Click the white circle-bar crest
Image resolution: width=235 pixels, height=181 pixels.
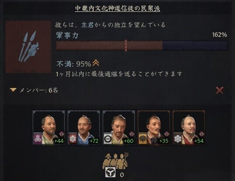[x=107, y=139]
